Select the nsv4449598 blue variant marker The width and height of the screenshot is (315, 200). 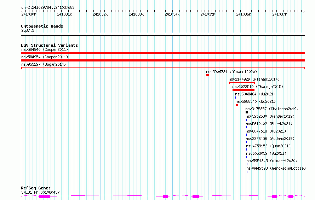[247, 172]
